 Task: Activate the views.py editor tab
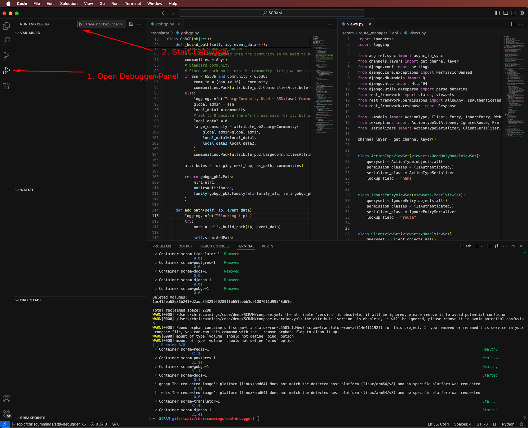tap(355, 24)
